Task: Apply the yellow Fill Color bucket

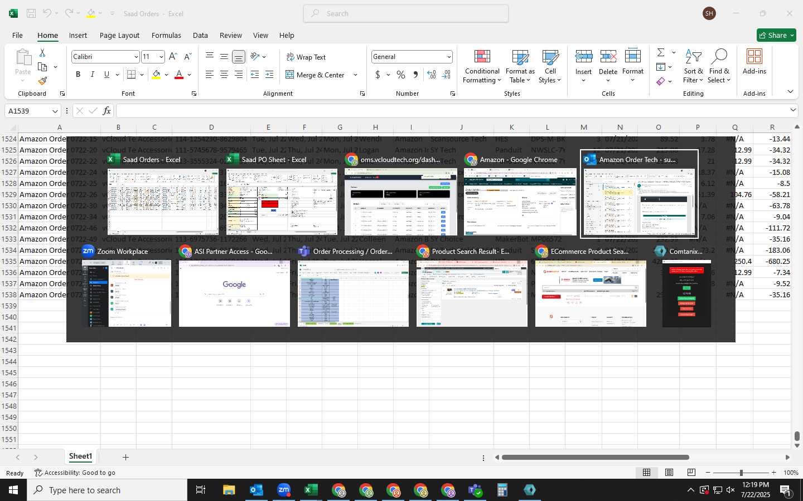Action: point(156,75)
